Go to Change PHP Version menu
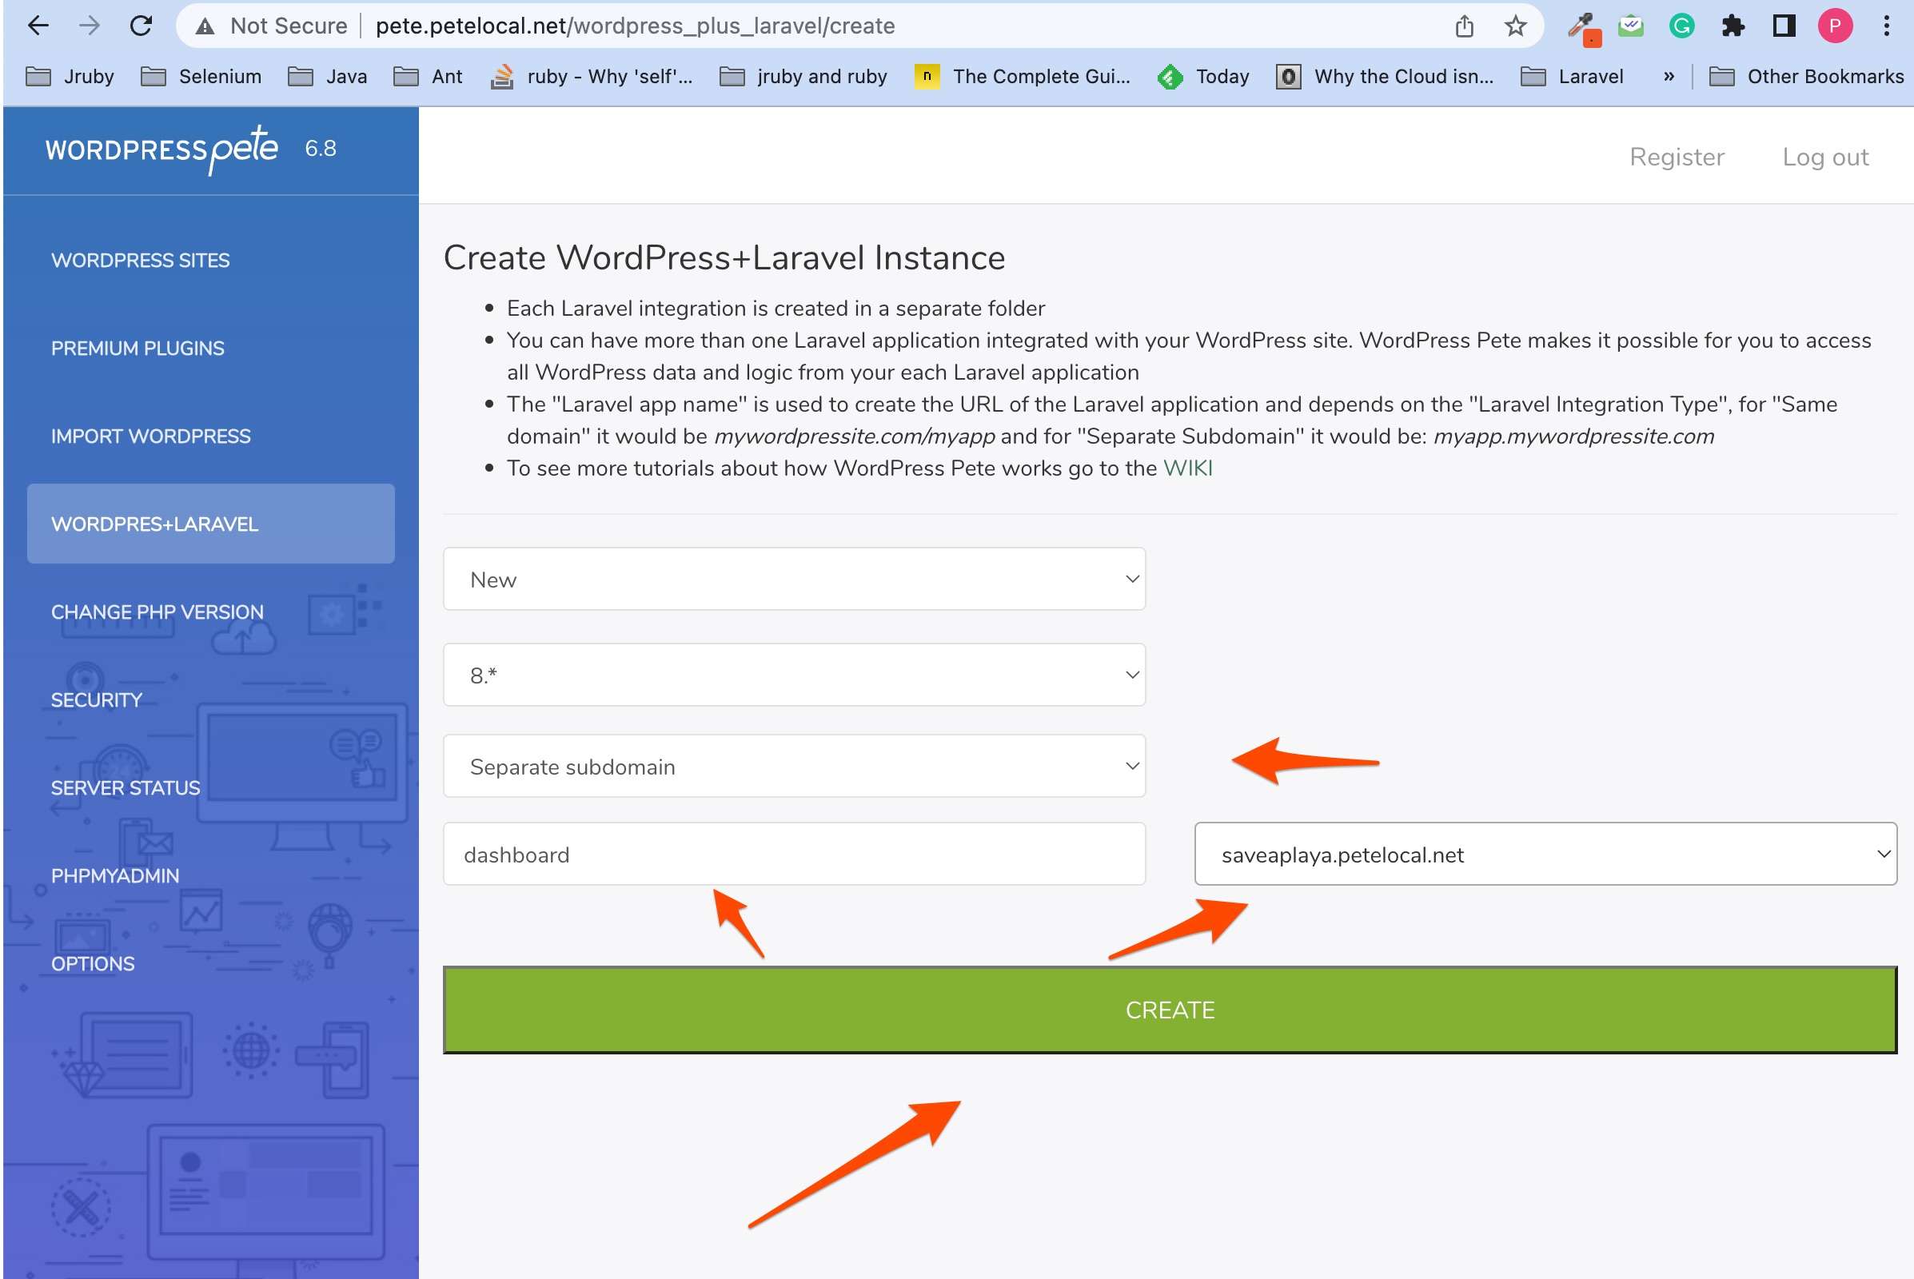The image size is (1914, 1279). point(158,612)
